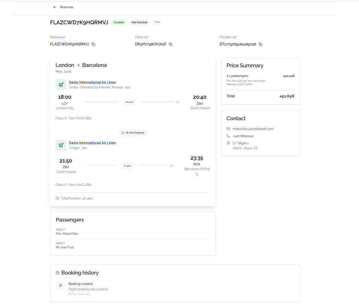
Task: Click the Not ticketed badge
Action: 139,22
